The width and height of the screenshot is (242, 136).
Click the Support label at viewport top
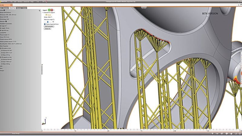[x=144, y=7]
